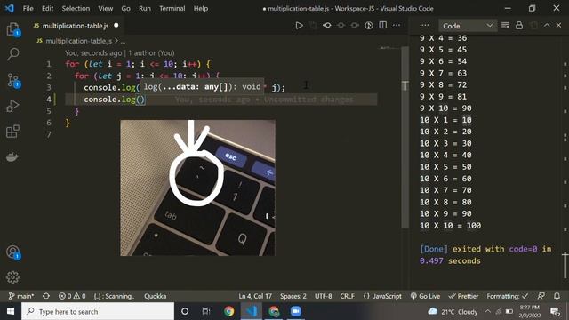Maximize the output panel with chevron up
The width and height of the screenshot is (569, 320).
coord(547,26)
